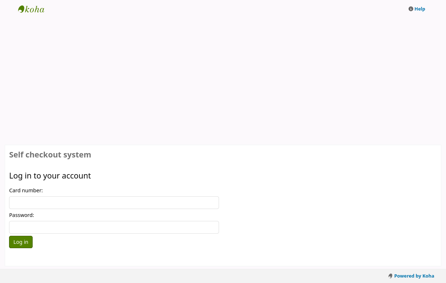Click the info circle icon beside Help
The image size is (446, 283).
[411, 9]
